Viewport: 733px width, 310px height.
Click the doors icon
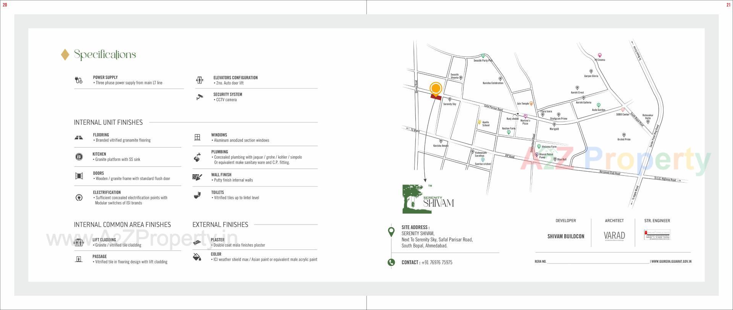(79, 176)
